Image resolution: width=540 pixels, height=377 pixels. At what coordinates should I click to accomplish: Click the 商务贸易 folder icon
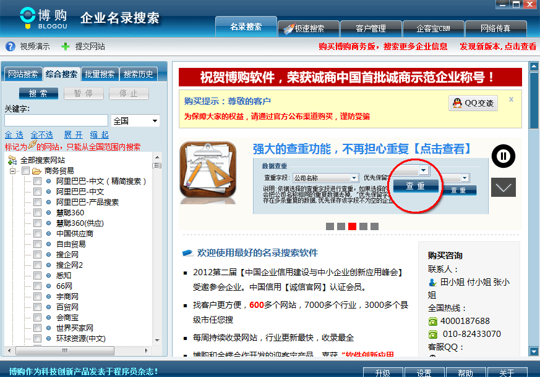[36, 171]
